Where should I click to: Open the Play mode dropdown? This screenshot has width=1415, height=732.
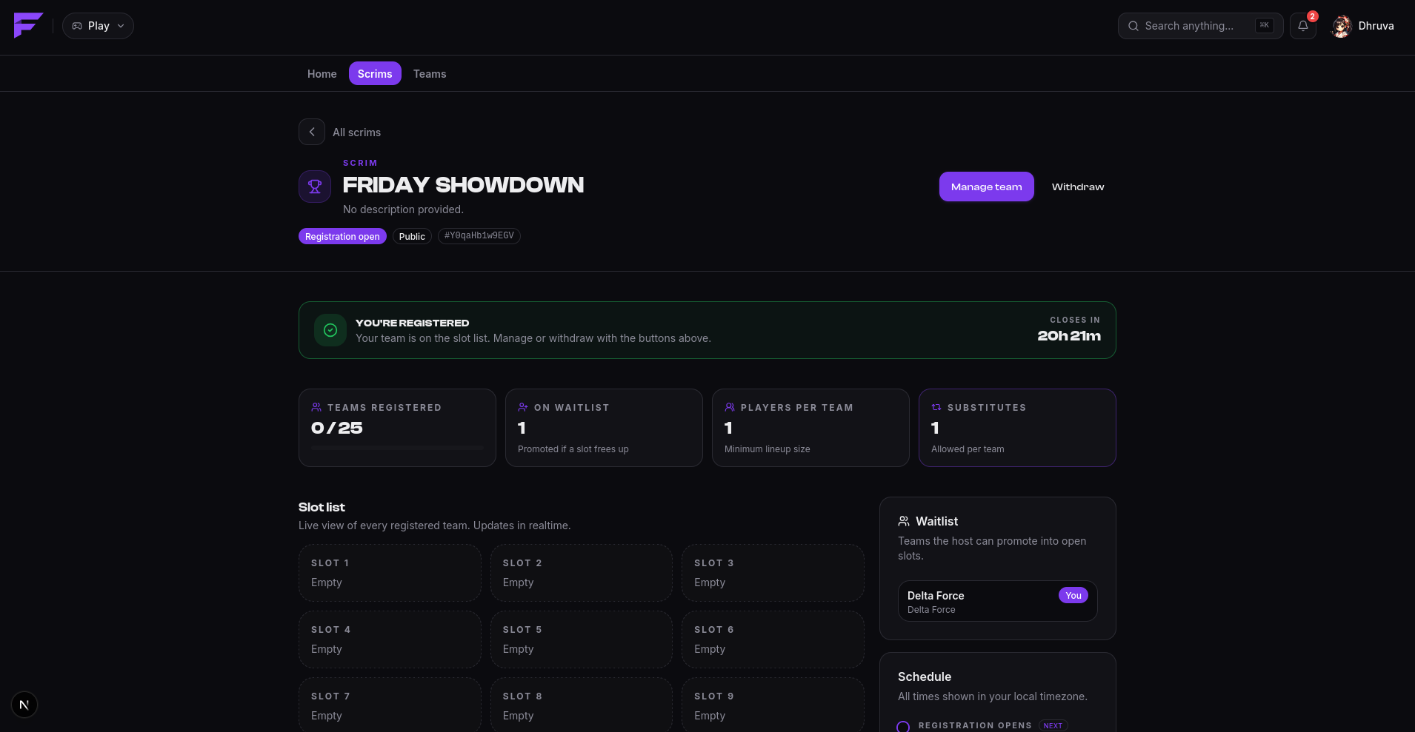tap(98, 26)
